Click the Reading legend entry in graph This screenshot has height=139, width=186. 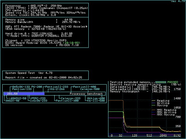tap(163, 100)
